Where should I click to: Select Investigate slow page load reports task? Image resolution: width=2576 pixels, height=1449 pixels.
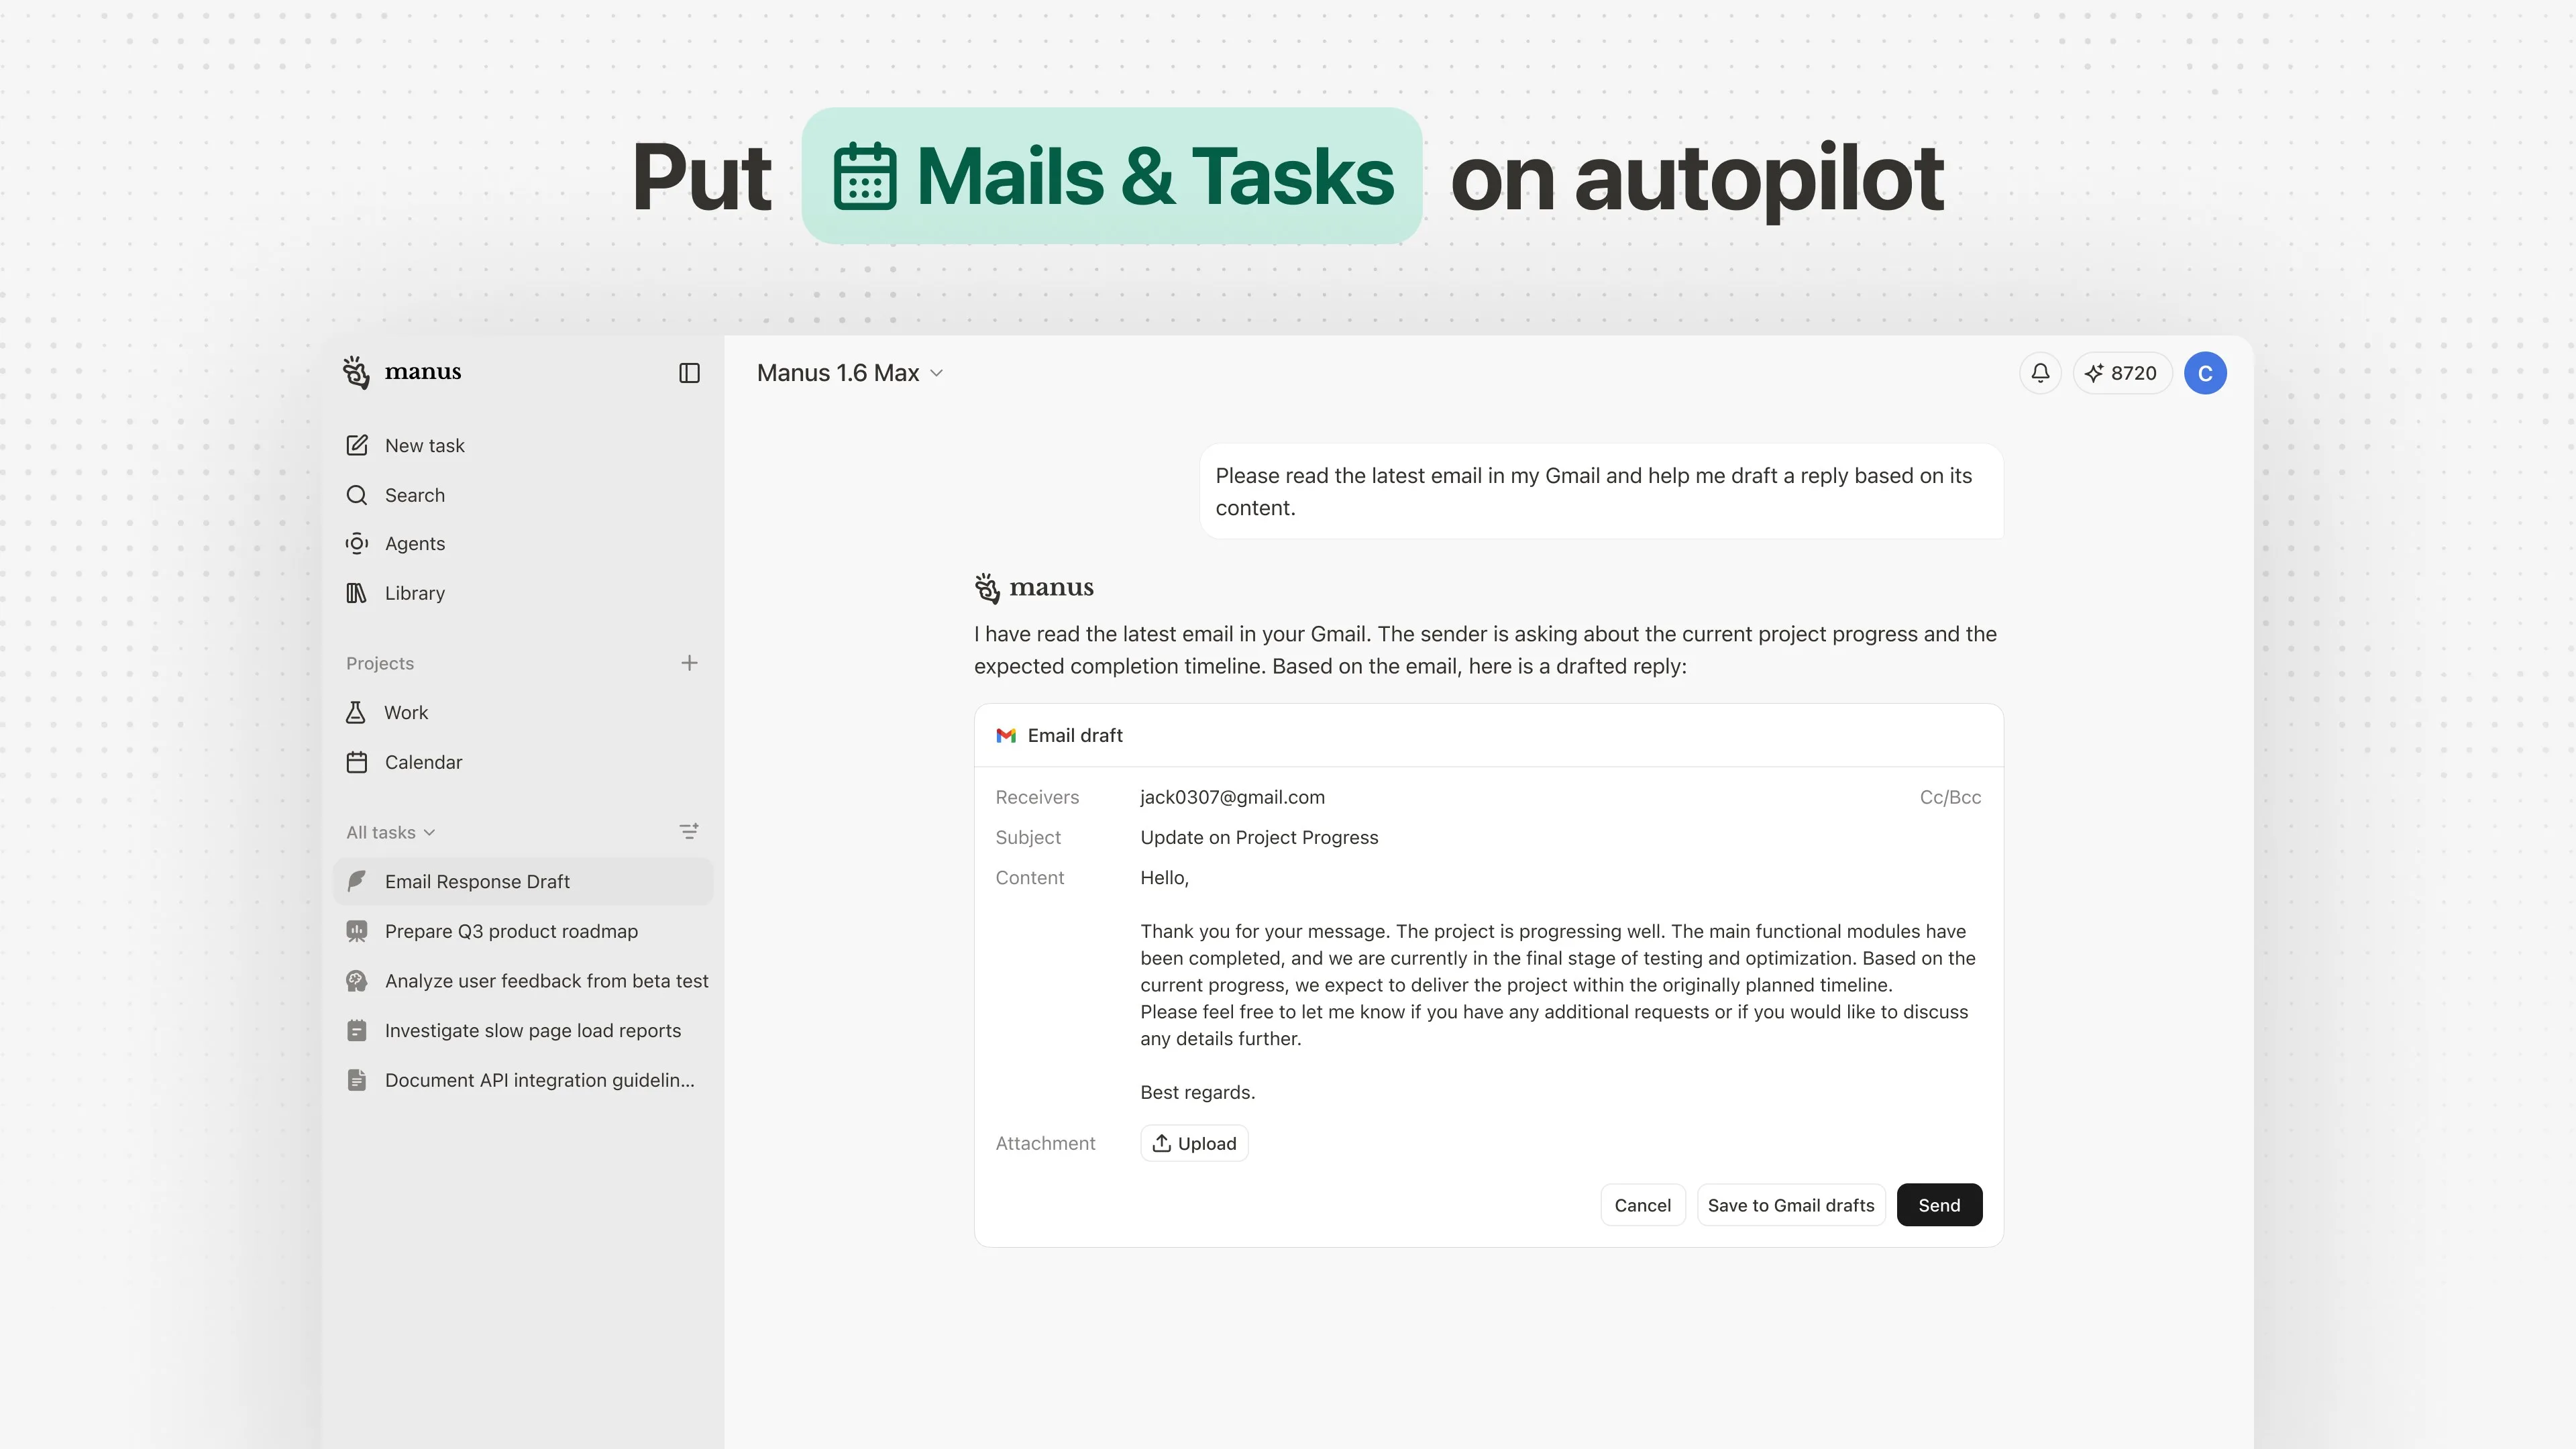tap(522, 1030)
